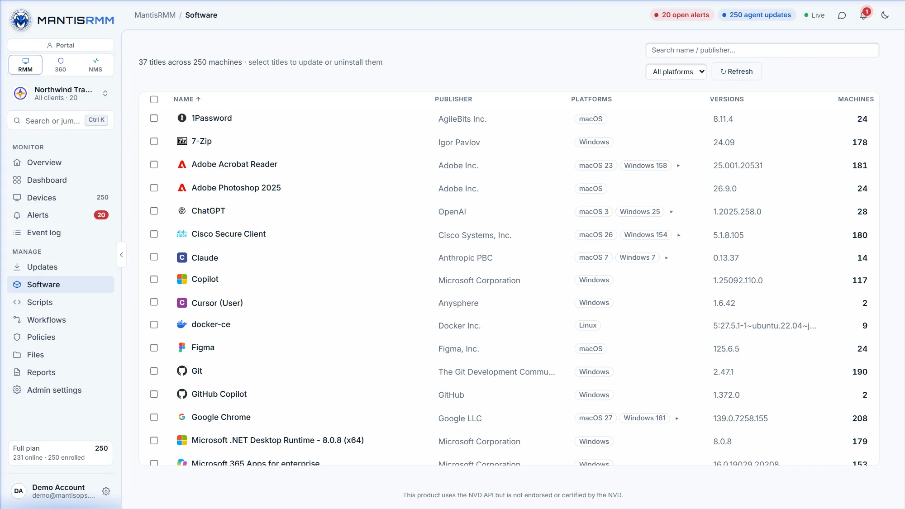905x509 pixels.
Task: Select the 1Password row checkbox
Action: (154, 118)
